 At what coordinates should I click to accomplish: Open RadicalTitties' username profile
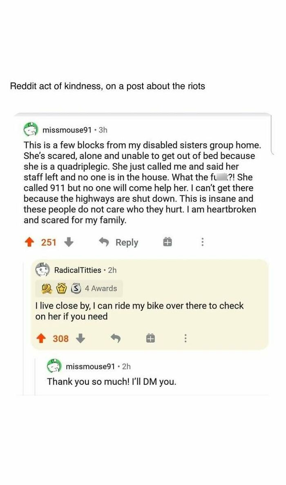(78, 270)
